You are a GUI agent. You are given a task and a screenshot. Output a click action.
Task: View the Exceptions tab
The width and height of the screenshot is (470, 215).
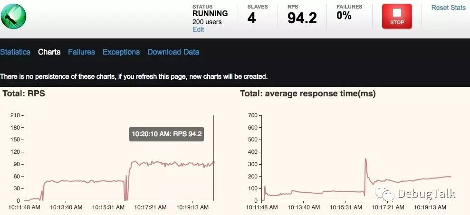[x=121, y=52]
